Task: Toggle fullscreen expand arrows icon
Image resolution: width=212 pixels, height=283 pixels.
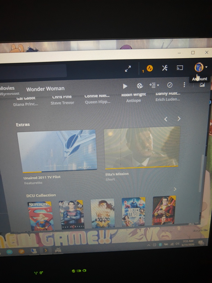Action: (x=128, y=69)
